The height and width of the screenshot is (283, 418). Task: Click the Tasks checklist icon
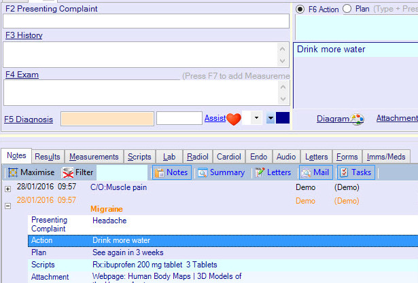coord(344,172)
